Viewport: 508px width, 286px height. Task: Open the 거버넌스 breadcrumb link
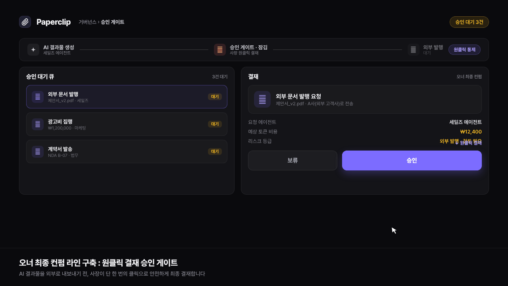87,22
